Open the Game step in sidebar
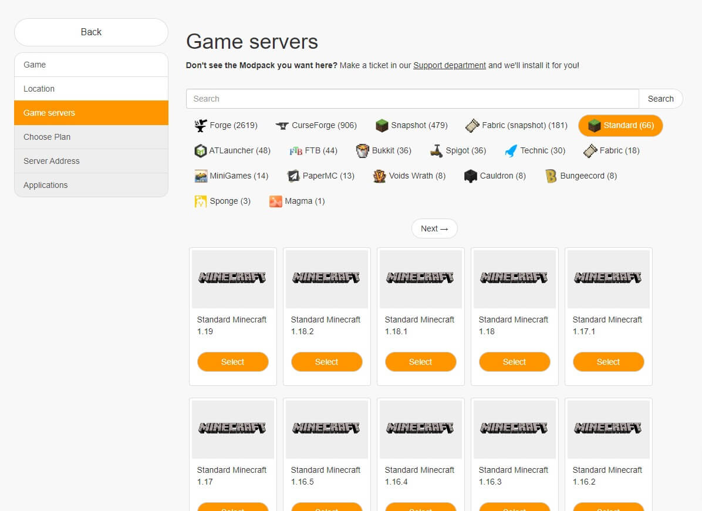The width and height of the screenshot is (702, 511). [x=92, y=65]
